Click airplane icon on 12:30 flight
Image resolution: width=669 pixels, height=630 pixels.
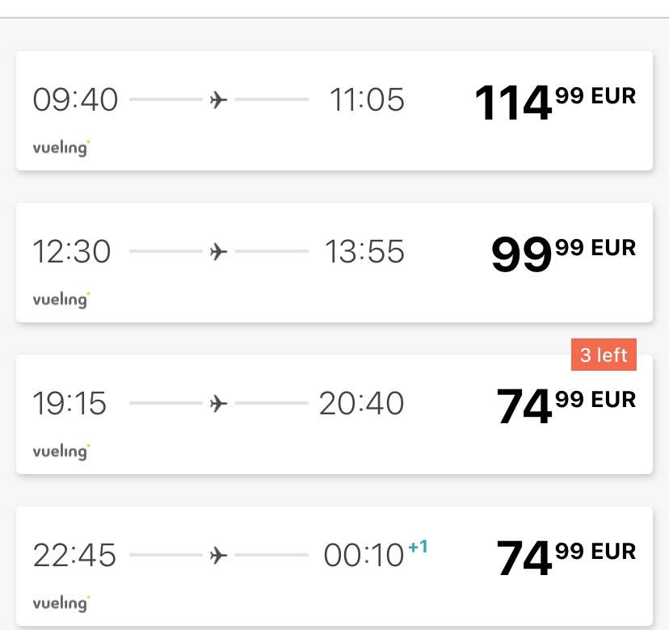click(x=218, y=252)
